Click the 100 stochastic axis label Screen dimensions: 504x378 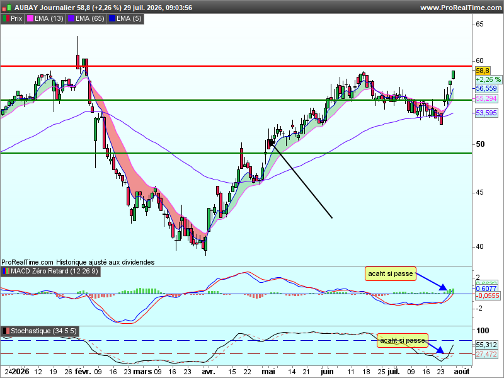click(x=483, y=330)
